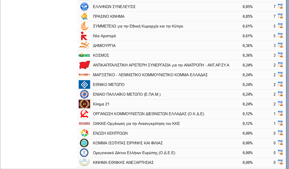Image resolution: width=289 pixels, height=169 pixels.
Task: Click the blue ΕΘΝΙΚΟ ΜΕΤΩΠΟ logo
Action: pyautogui.click(x=84, y=84)
